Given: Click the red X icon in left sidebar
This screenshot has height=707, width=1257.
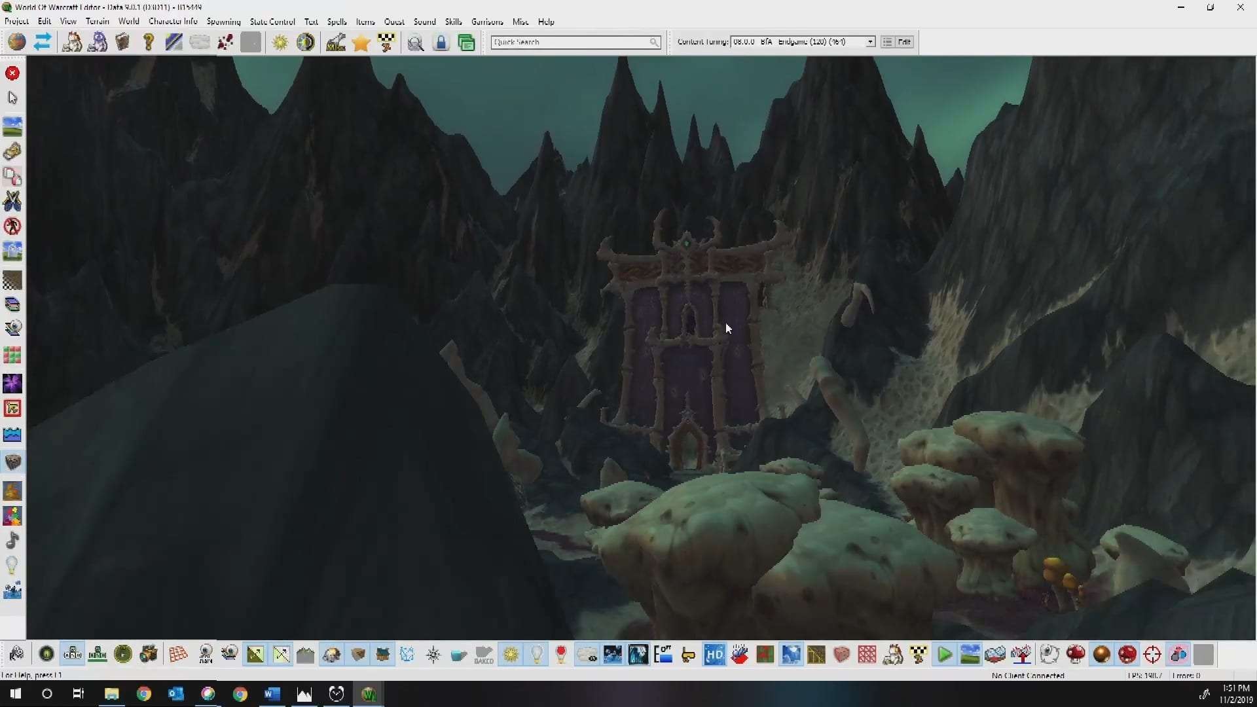Looking at the screenshot, I should (12, 73).
